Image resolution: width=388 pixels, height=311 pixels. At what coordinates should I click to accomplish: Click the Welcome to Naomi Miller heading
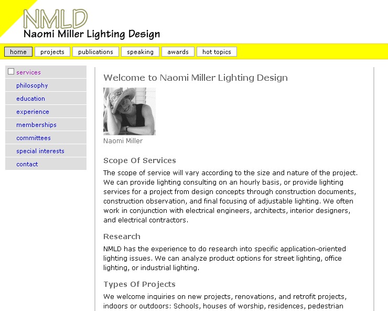point(196,78)
